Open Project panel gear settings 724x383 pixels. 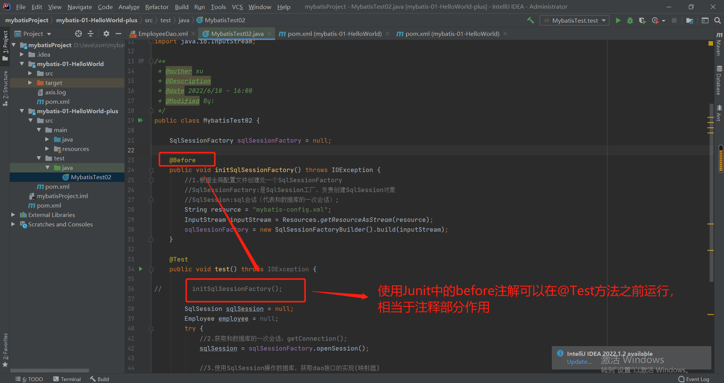(106, 34)
